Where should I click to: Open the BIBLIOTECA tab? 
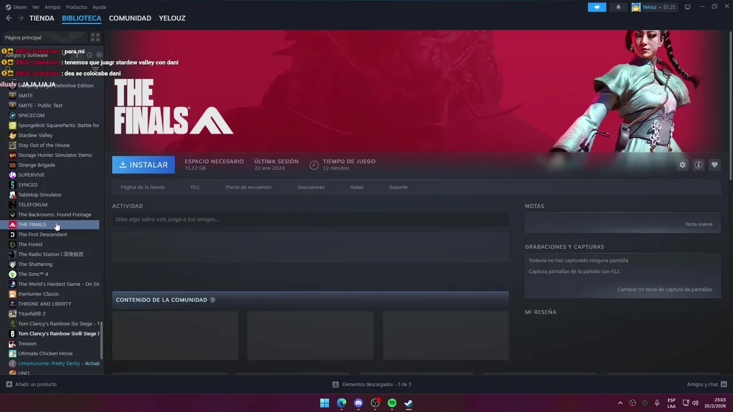(x=81, y=18)
